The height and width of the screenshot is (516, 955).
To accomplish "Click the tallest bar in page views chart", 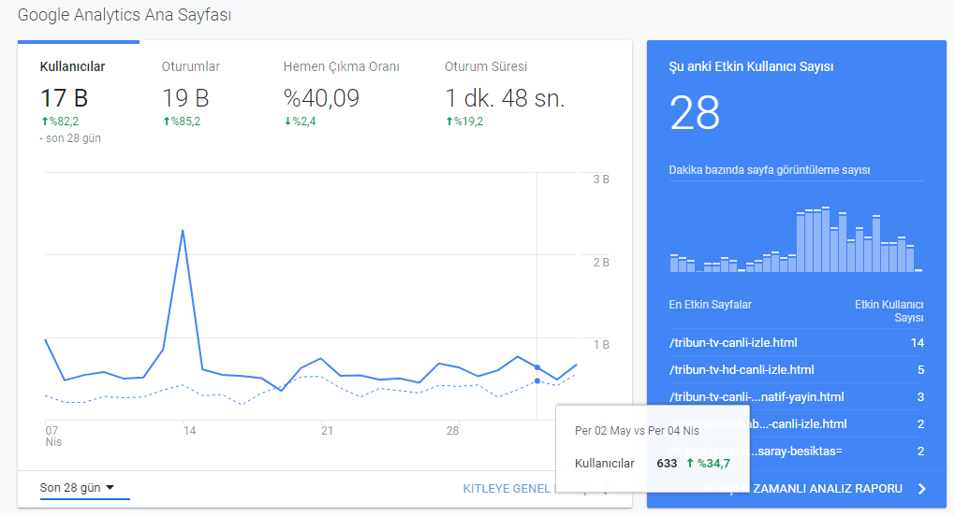I will point(825,239).
